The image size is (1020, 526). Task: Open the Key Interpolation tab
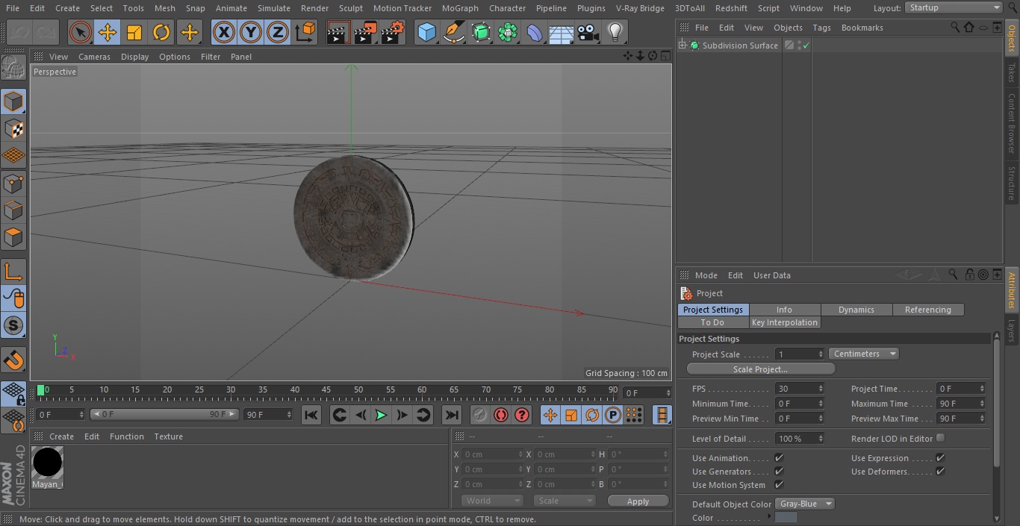point(785,322)
